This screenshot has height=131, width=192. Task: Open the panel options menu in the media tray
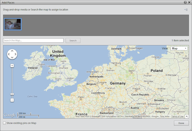(x=186, y=10)
